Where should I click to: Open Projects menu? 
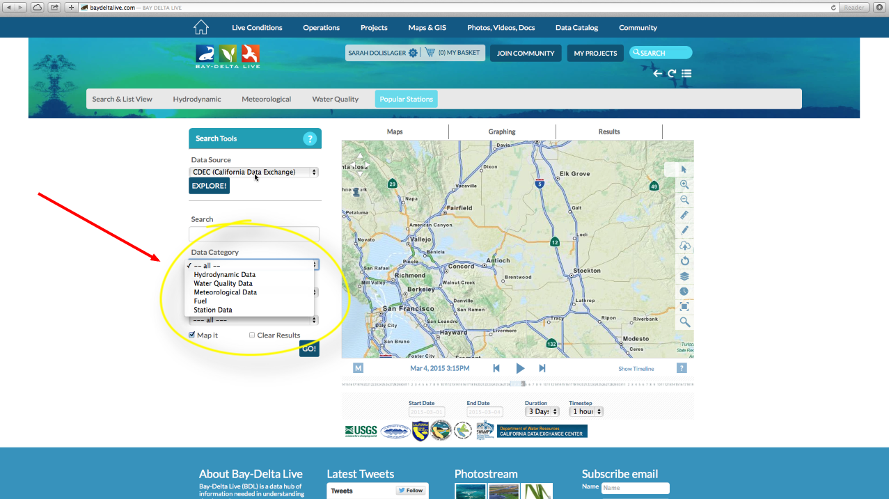point(374,28)
